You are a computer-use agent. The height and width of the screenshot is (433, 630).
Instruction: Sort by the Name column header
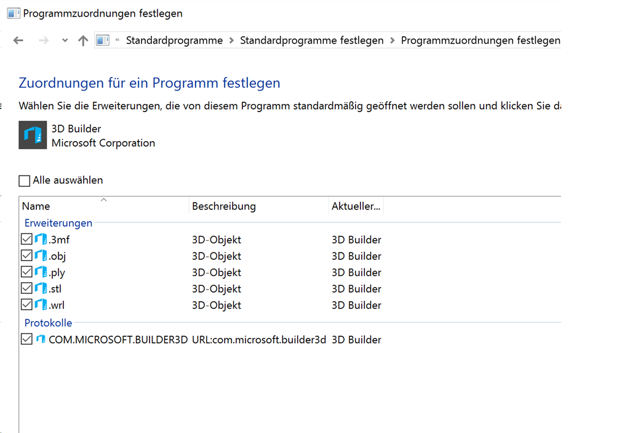coord(103,206)
